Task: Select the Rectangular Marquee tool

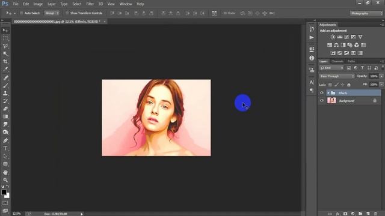Action: tap(5, 38)
